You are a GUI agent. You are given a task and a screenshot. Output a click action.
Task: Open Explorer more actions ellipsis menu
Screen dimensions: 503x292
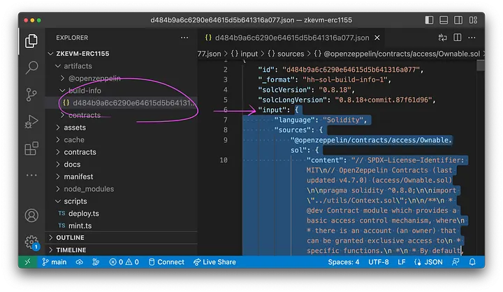pos(184,37)
